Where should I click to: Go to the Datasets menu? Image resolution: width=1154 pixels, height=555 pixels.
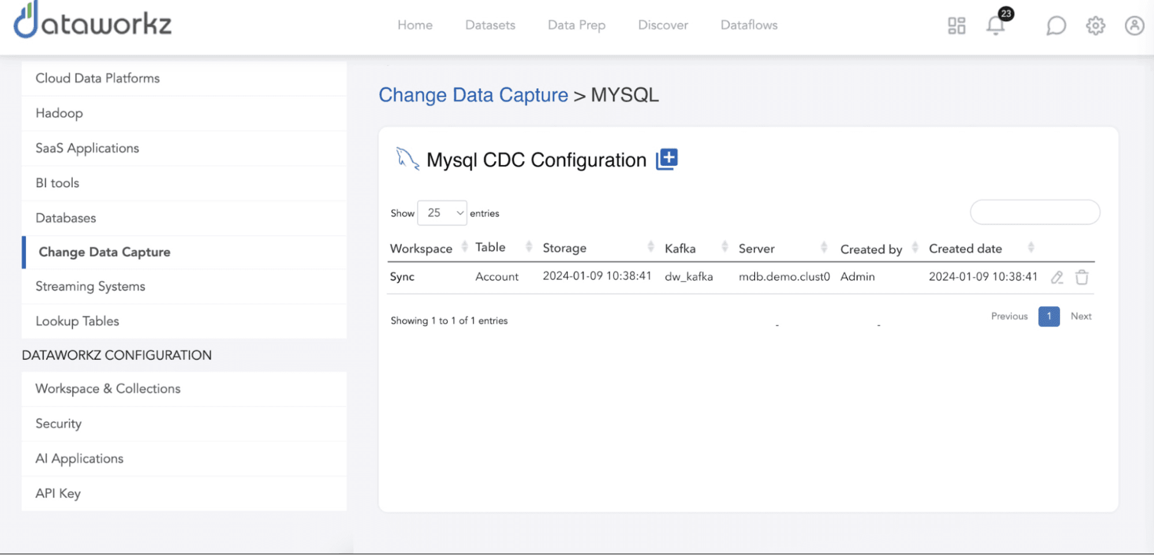tap(490, 25)
